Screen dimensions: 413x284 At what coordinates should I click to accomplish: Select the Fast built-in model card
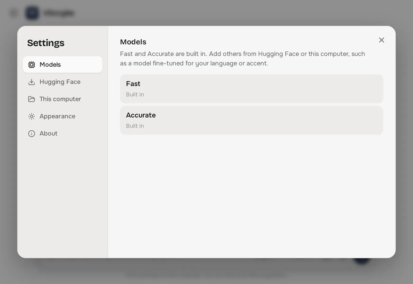tap(252, 89)
